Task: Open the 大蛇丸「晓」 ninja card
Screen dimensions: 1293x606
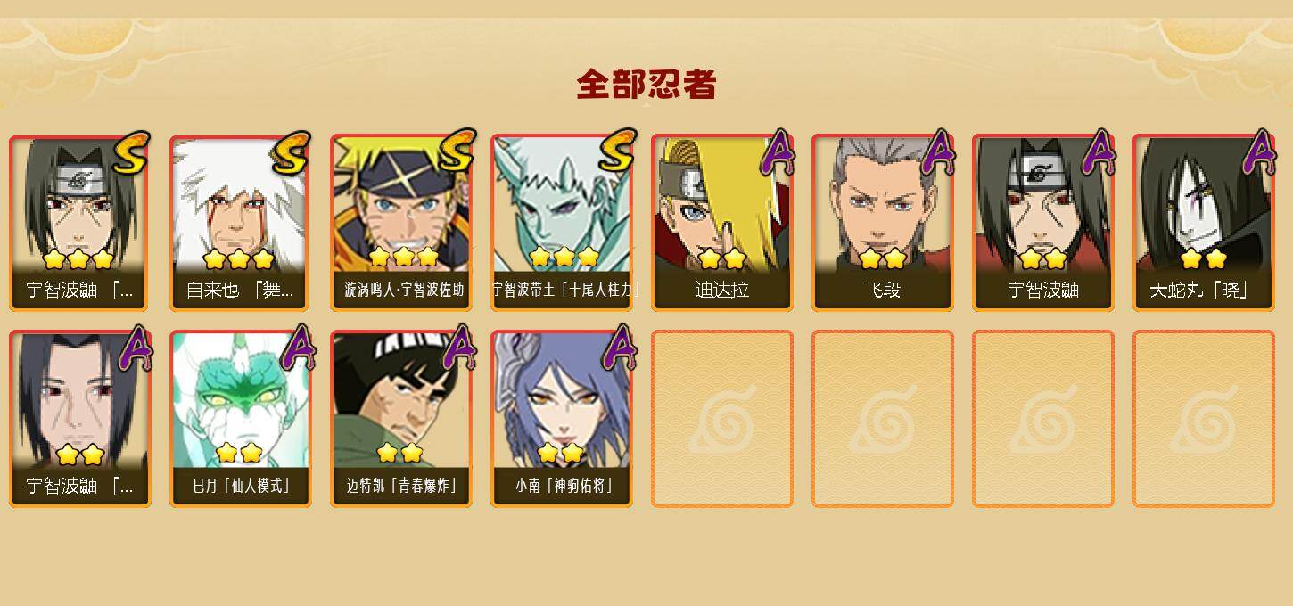Action: point(1203,223)
